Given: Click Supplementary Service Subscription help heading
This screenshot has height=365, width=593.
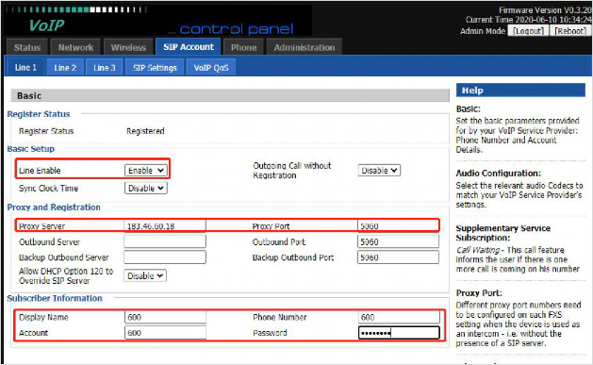Looking at the screenshot, I should tap(503, 233).
